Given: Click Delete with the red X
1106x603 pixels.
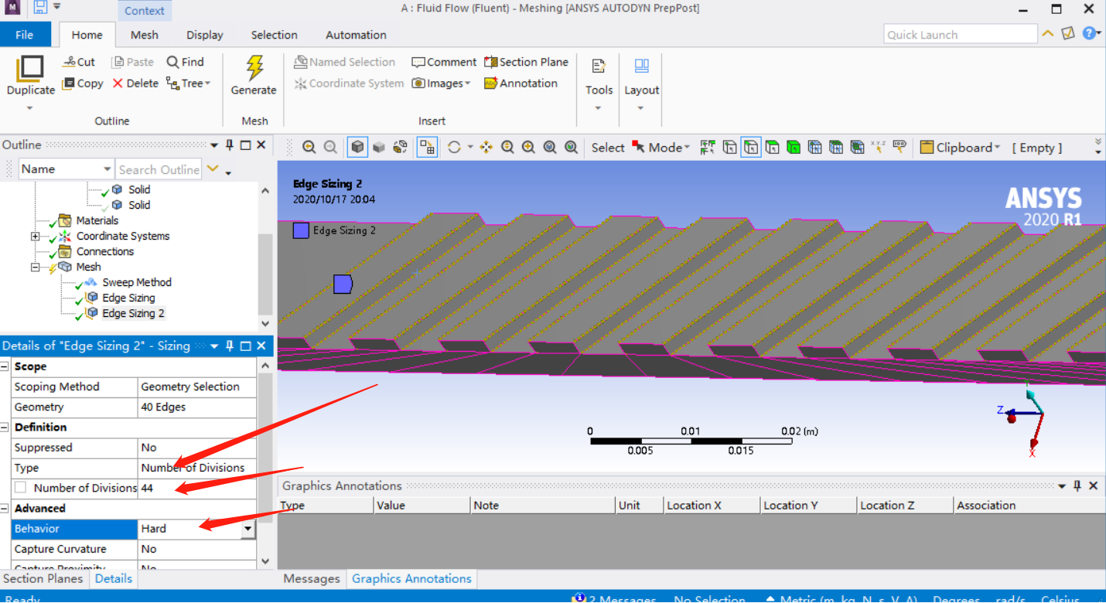Looking at the screenshot, I should point(135,83).
